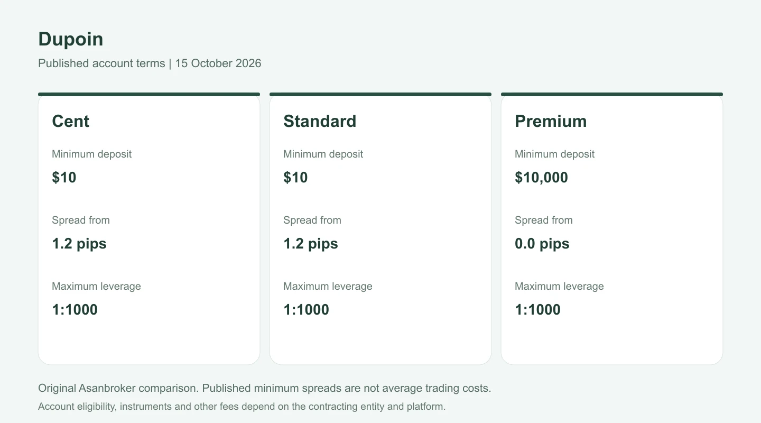Click "1:1000" in the Cent card
The width and height of the screenshot is (761, 423).
75,310
